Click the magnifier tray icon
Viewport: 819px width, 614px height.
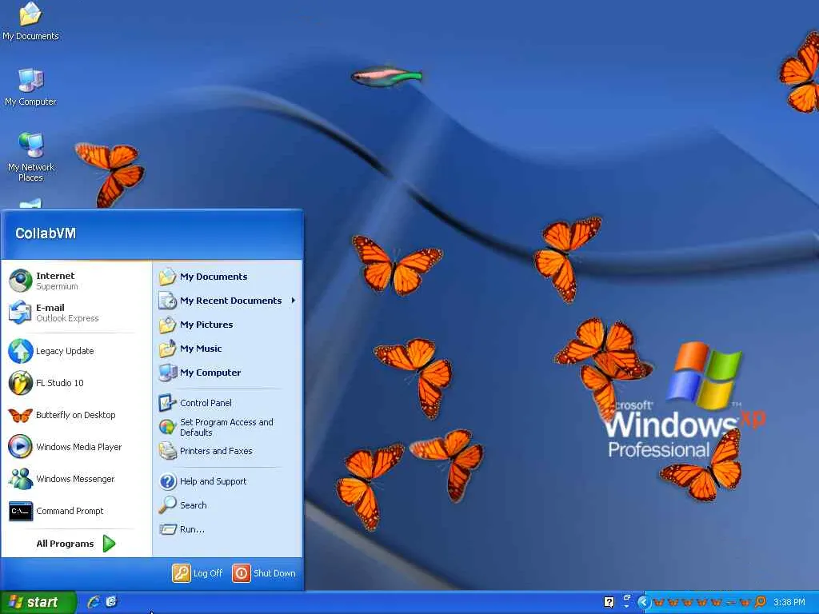(761, 602)
